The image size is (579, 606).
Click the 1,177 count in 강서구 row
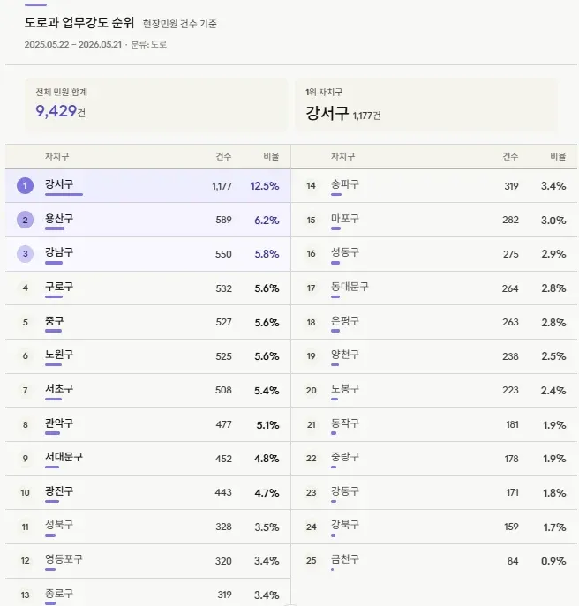222,186
